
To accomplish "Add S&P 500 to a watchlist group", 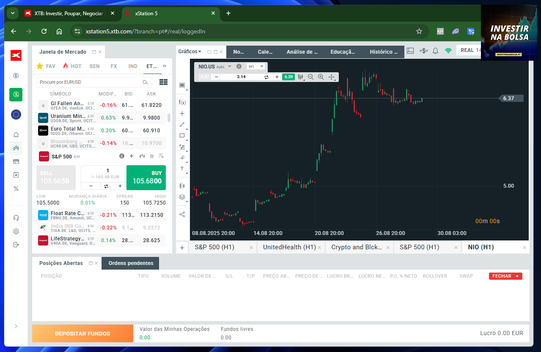I will (161, 156).
